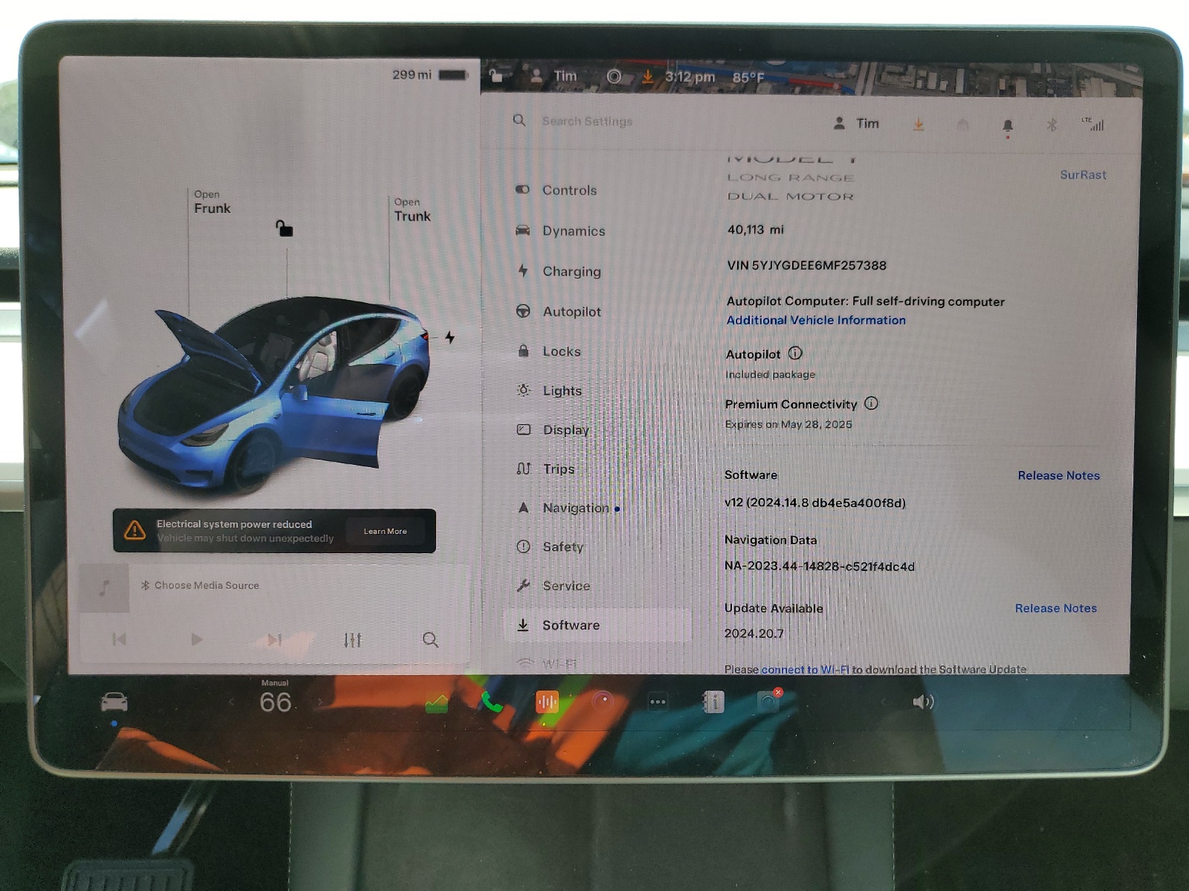Tap the Autopilot info circle icon

coord(795,353)
